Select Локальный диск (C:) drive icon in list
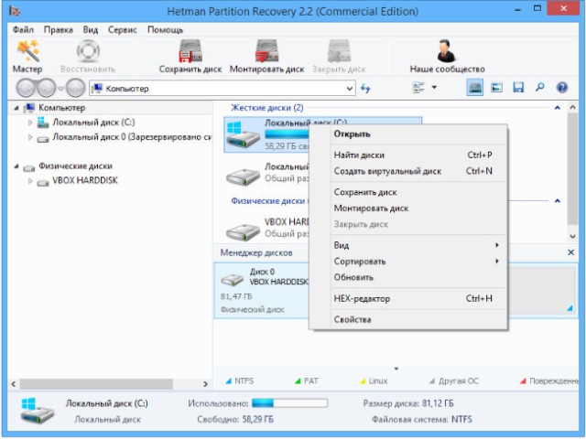Screen dimensions: 586x439 [244, 135]
